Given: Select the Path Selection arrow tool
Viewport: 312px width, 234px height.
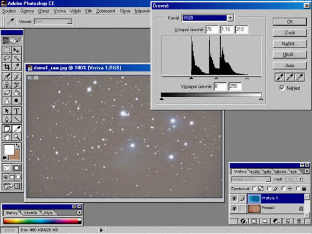Looking at the screenshot, I should (x=7, y=110).
